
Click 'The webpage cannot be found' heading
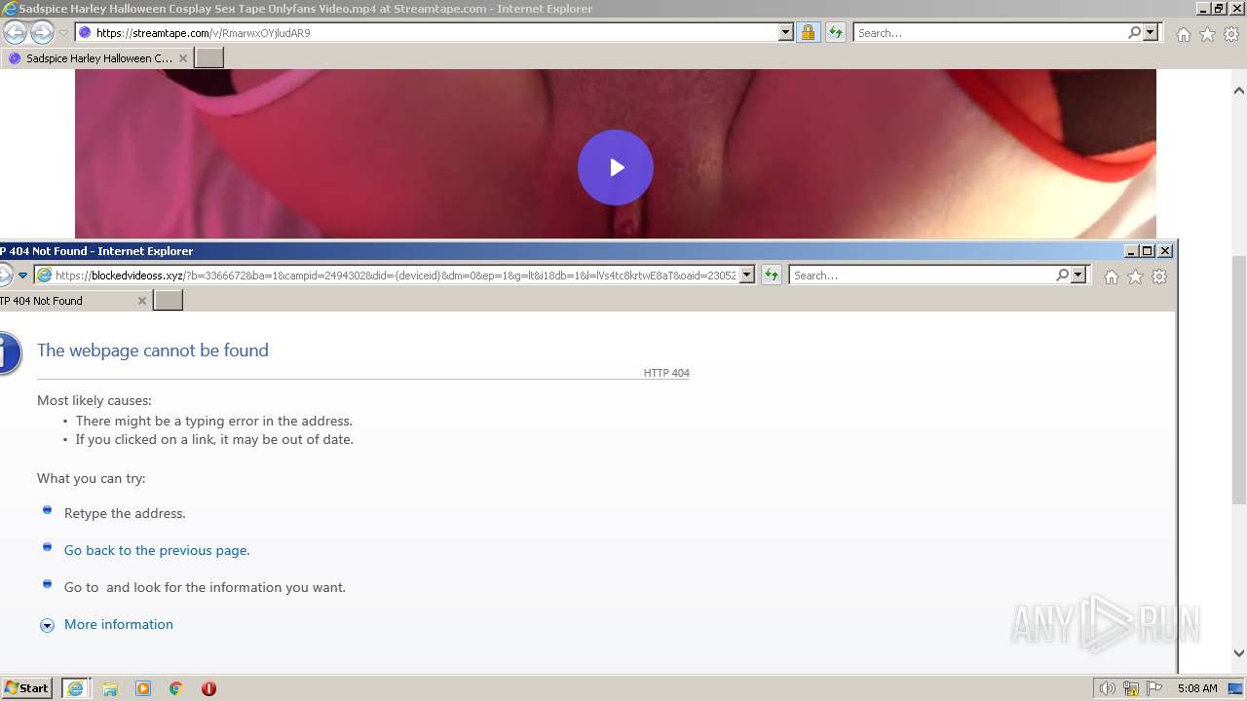pyautogui.click(x=153, y=350)
